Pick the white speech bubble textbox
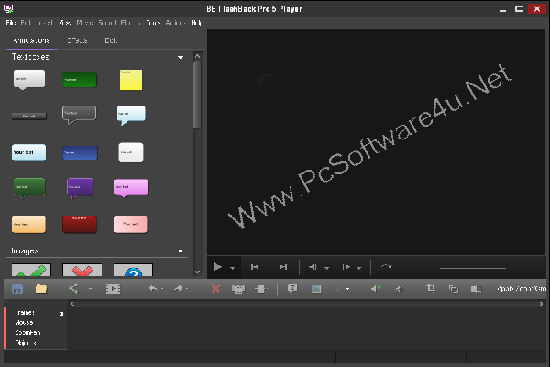Screen dimensions: 550x367 (29, 80)
